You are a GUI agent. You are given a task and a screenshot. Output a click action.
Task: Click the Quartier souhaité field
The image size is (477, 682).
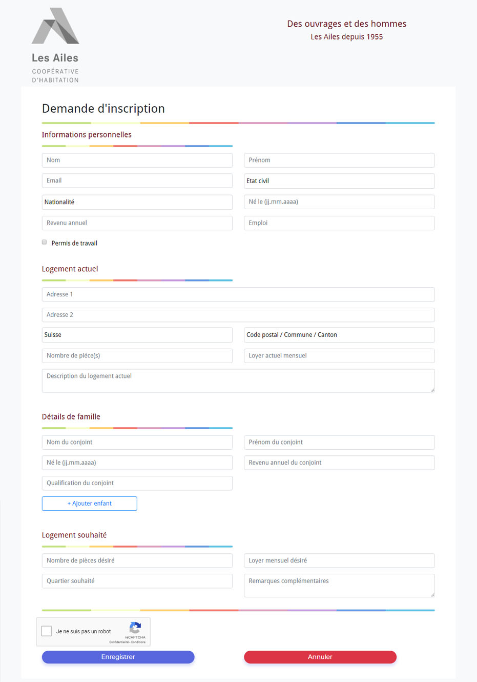(x=137, y=581)
